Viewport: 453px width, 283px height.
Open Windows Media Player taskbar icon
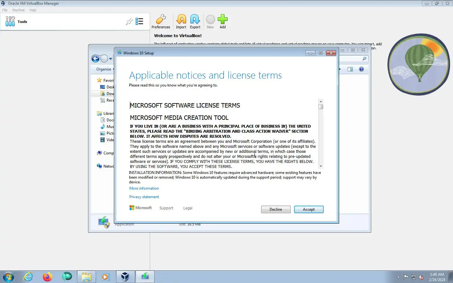105,277
